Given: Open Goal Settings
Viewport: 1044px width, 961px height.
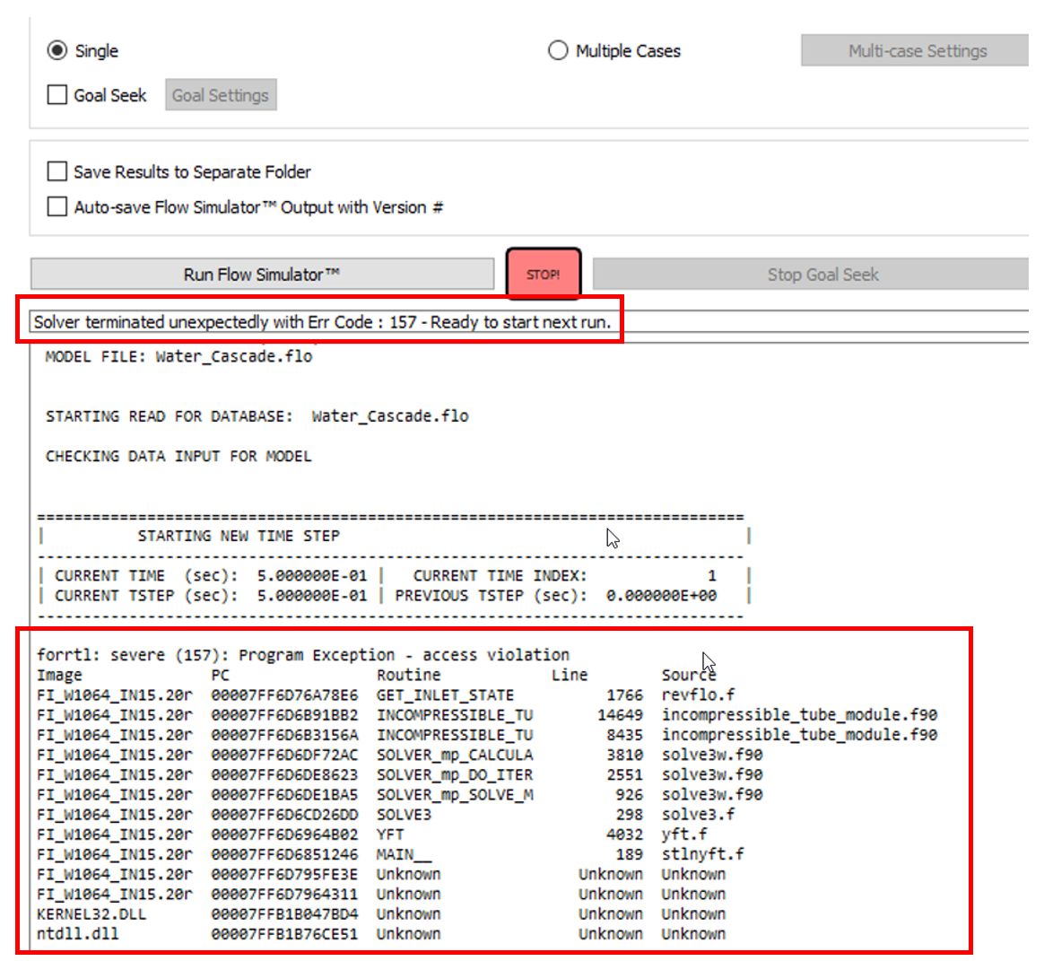Looking at the screenshot, I should [x=220, y=95].
